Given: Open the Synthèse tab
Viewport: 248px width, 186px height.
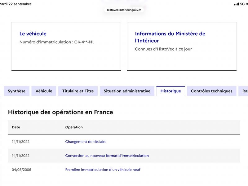Looking at the screenshot, I should click(17, 91).
